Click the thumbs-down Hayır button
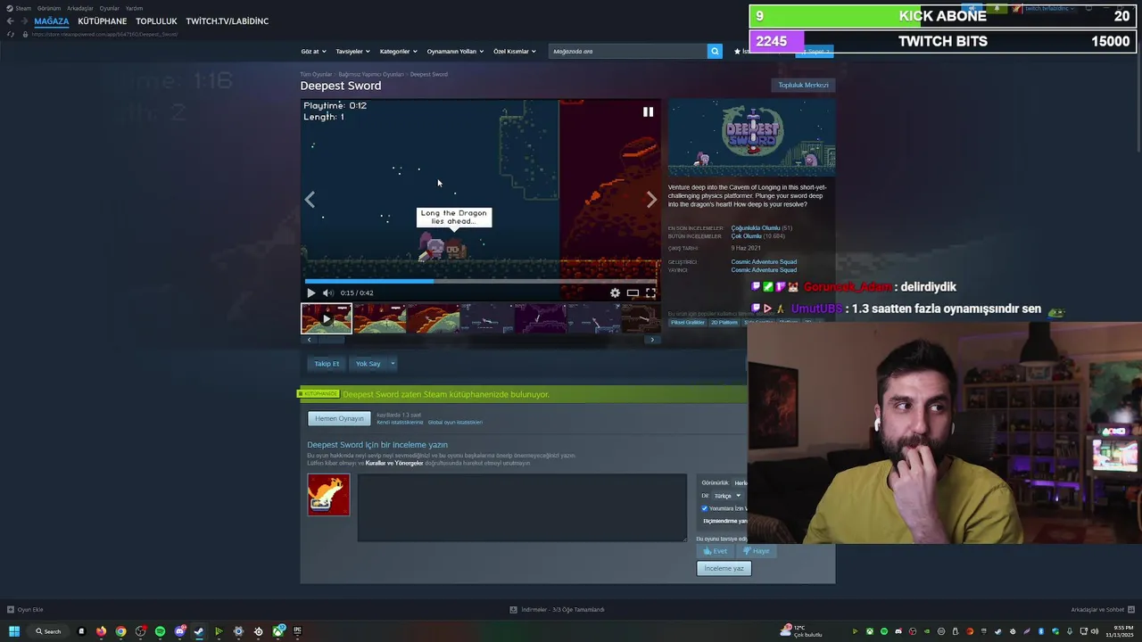 tap(757, 551)
